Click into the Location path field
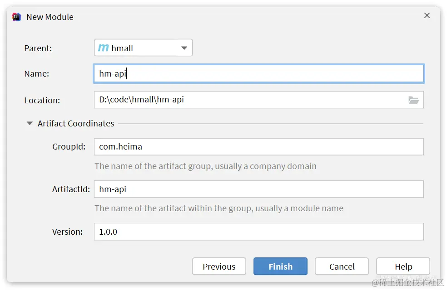 (x=250, y=100)
